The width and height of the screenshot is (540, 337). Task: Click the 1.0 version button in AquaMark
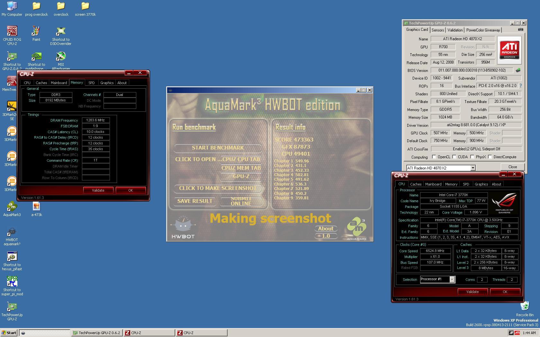[x=326, y=236]
